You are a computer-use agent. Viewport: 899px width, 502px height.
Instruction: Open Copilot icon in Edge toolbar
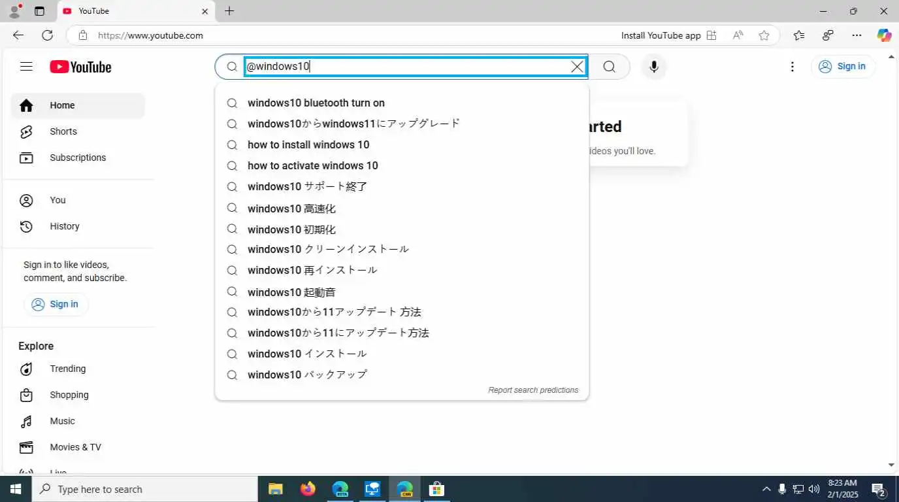[884, 35]
